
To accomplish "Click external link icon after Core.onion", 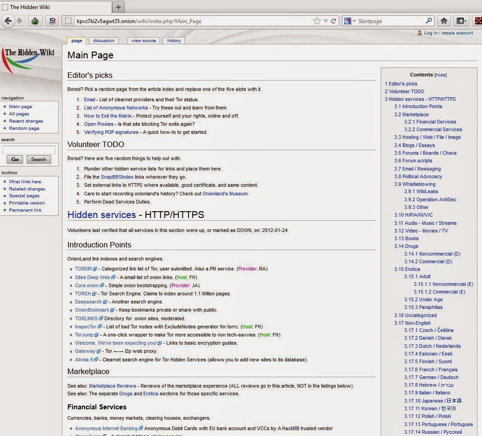I will click(x=102, y=286).
